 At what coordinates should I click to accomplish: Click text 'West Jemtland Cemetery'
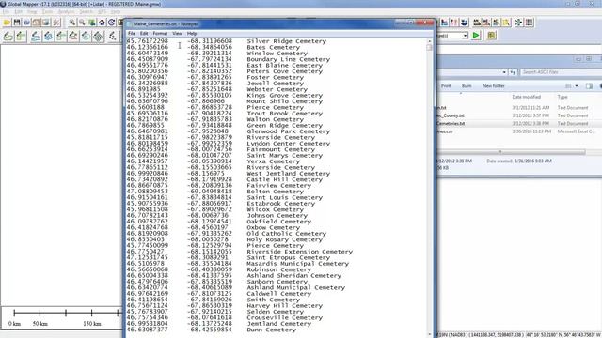pos(289,174)
